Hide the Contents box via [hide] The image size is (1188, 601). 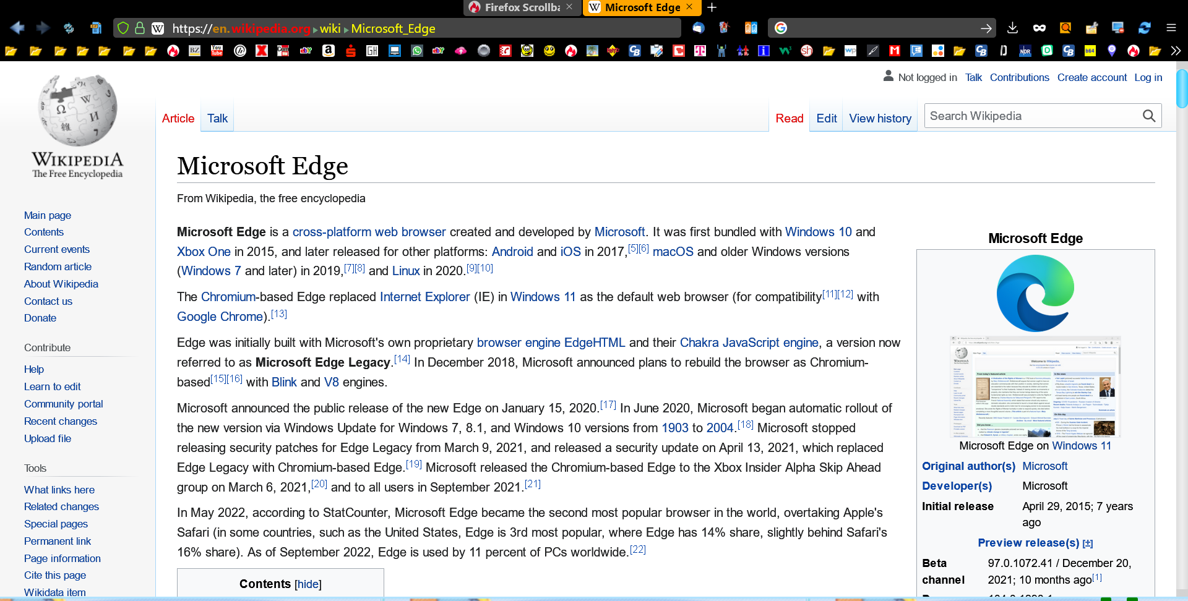[308, 584]
